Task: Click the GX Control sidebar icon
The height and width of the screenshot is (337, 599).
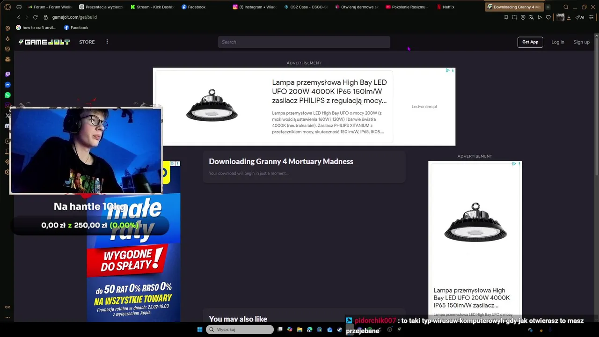Action: point(7,307)
